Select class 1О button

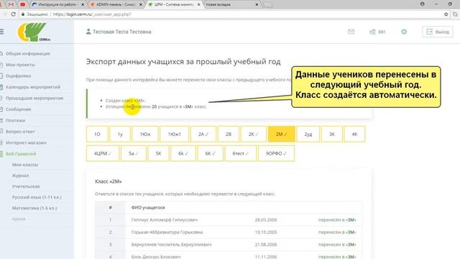click(x=97, y=134)
